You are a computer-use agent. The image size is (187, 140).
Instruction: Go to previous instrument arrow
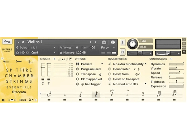(90, 42)
